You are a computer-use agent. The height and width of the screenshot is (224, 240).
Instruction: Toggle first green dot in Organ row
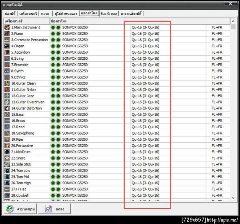pos(53,46)
